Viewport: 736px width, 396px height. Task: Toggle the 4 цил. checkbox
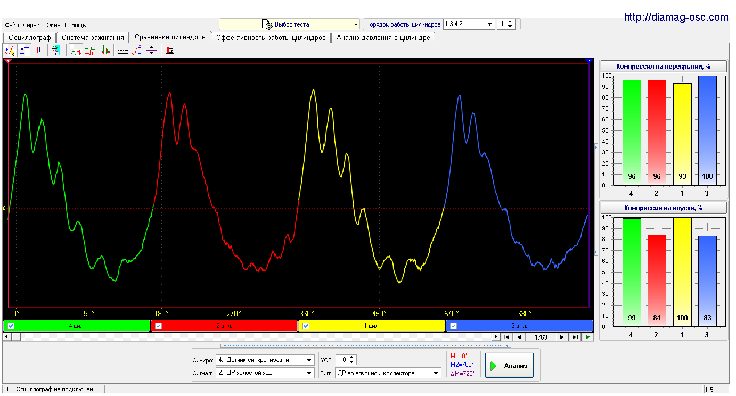point(11,326)
